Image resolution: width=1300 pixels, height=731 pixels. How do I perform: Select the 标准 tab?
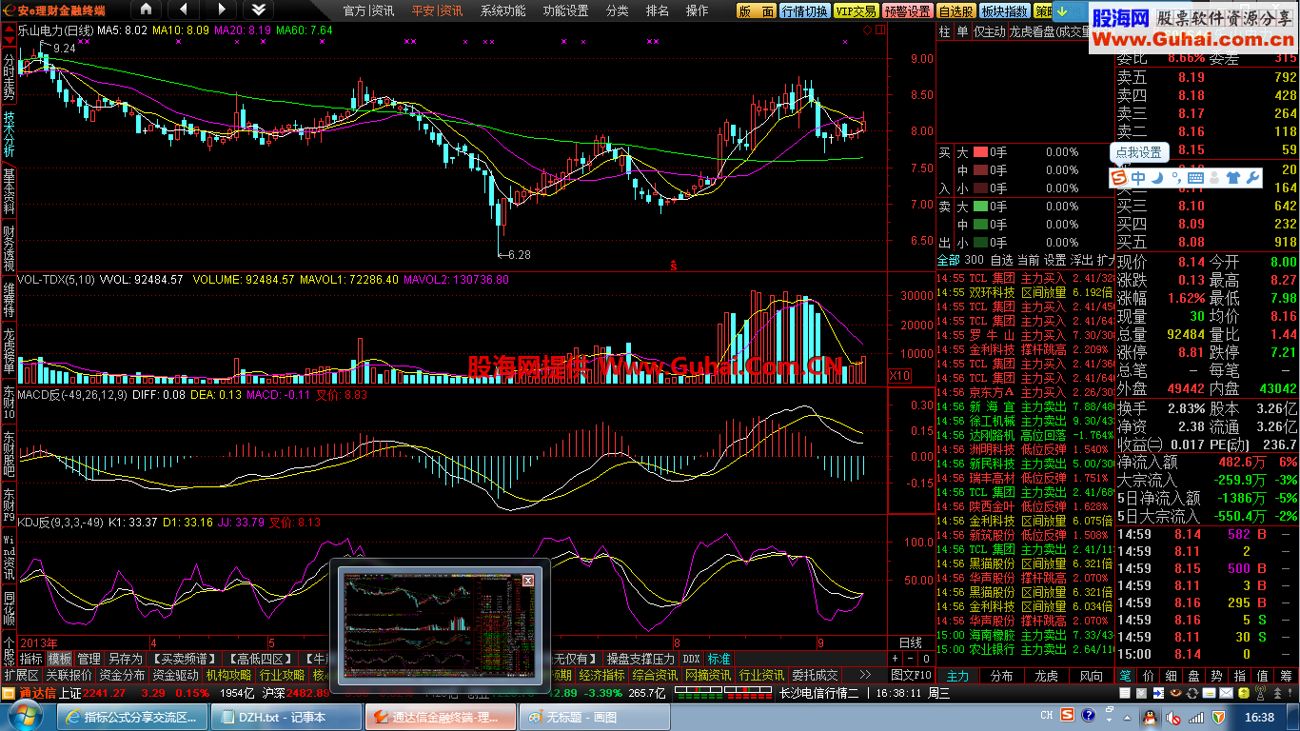click(x=719, y=659)
